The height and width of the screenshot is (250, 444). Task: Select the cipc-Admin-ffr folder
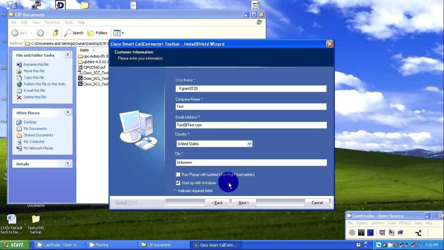coord(93,56)
